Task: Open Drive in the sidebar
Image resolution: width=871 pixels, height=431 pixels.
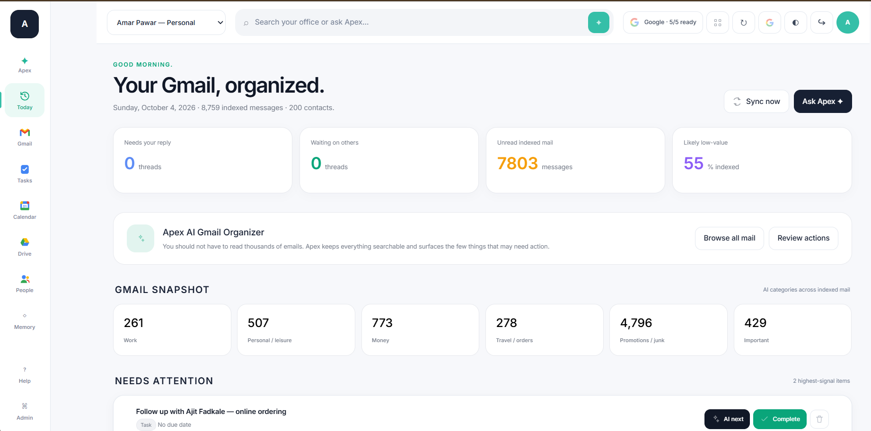Action: coord(25,247)
